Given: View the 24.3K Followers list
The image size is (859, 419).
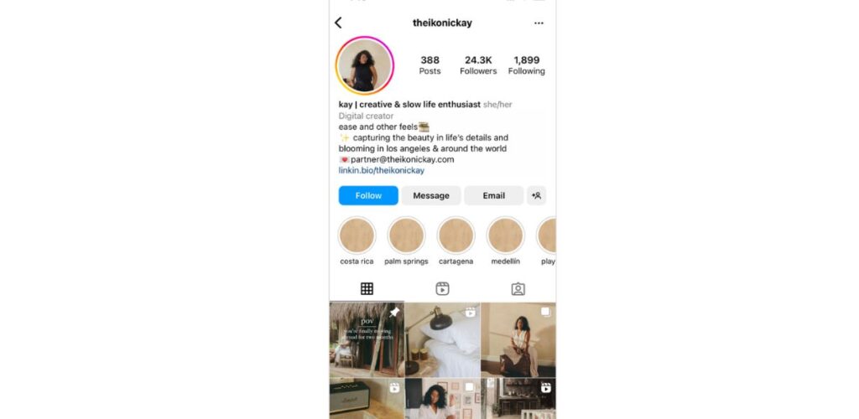Looking at the screenshot, I should tap(478, 65).
